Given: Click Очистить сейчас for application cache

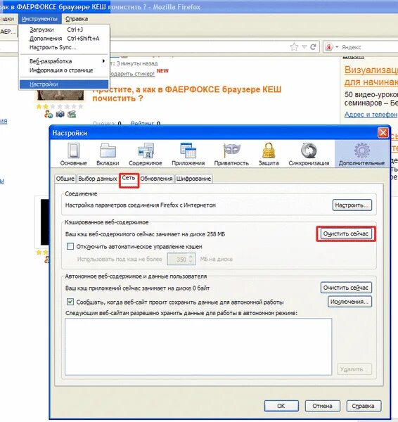Looking at the screenshot, I should pos(346,288).
